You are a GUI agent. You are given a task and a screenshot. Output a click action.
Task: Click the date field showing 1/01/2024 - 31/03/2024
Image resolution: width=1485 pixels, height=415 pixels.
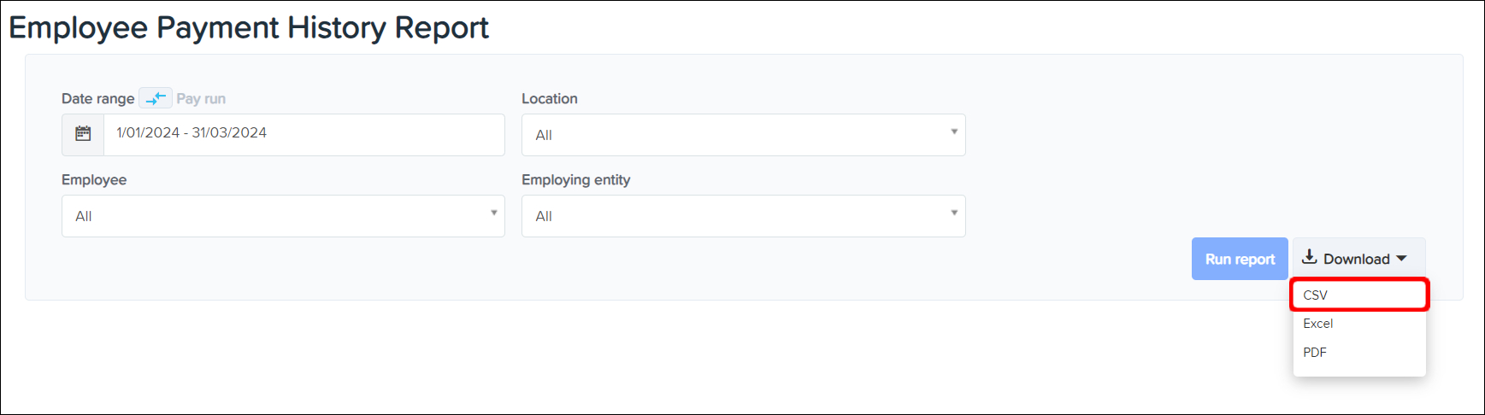(x=303, y=134)
